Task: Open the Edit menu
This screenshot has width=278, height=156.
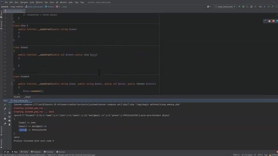Action: point(11,2)
